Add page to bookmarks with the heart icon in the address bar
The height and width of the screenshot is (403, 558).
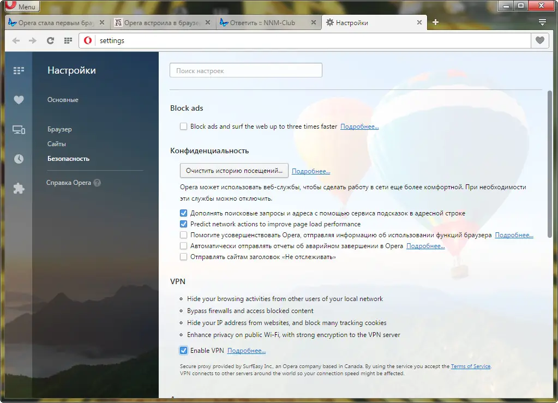point(540,40)
